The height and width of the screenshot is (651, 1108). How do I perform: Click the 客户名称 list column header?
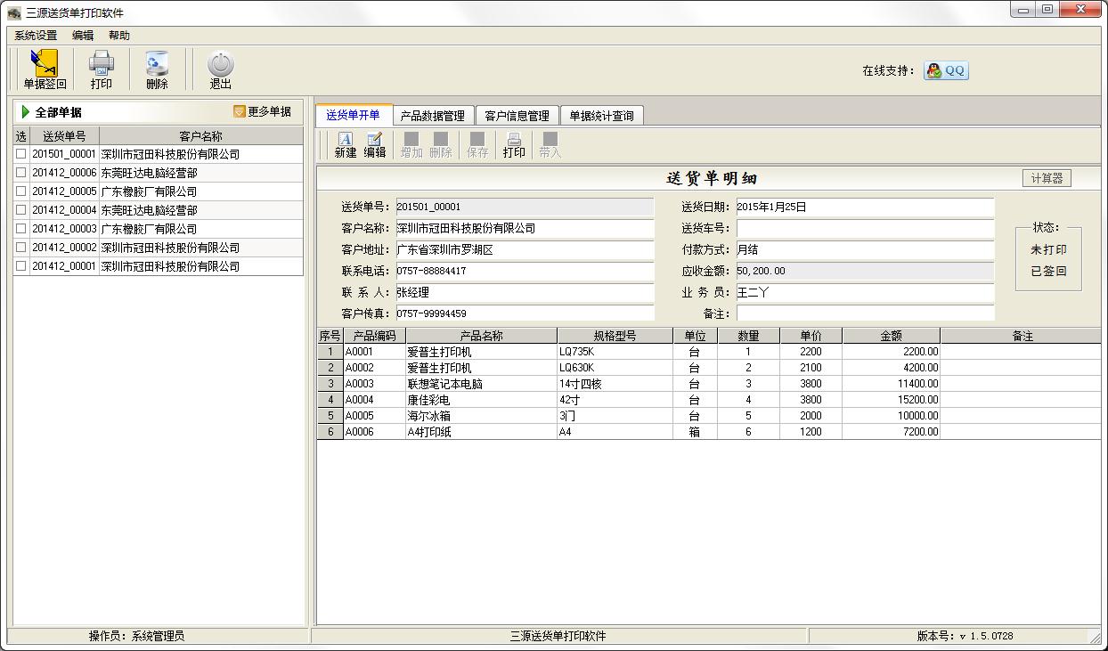pyautogui.click(x=200, y=136)
